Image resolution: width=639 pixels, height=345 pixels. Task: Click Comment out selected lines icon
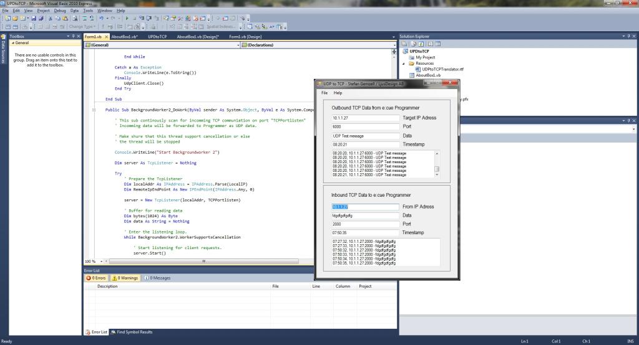pyautogui.click(x=84, y=18)
